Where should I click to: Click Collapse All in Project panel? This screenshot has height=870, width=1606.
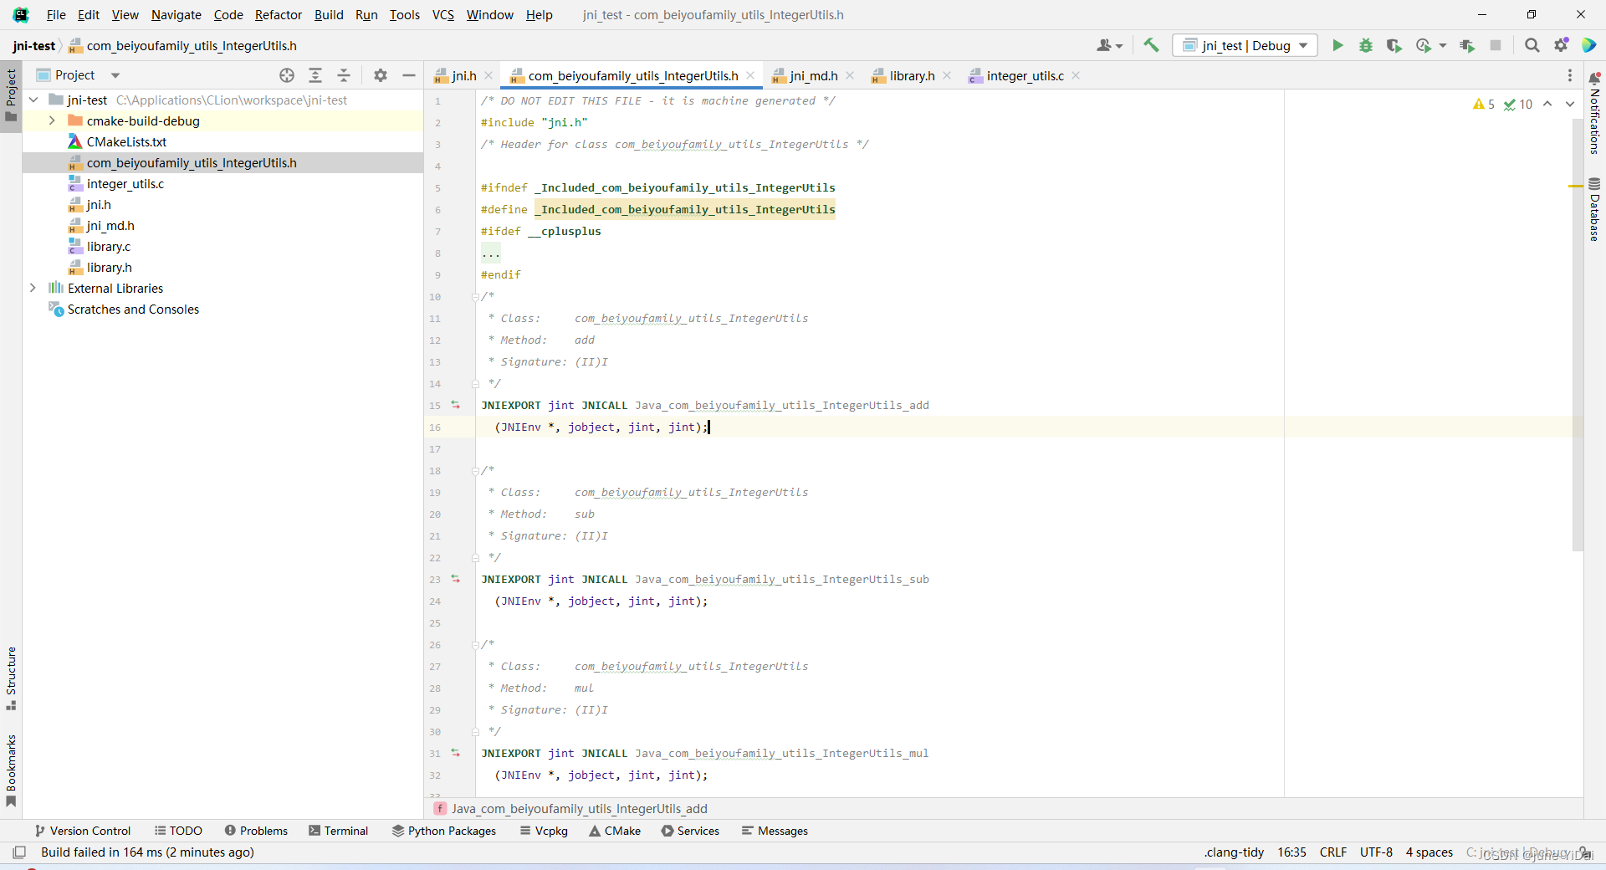point(344,75)
